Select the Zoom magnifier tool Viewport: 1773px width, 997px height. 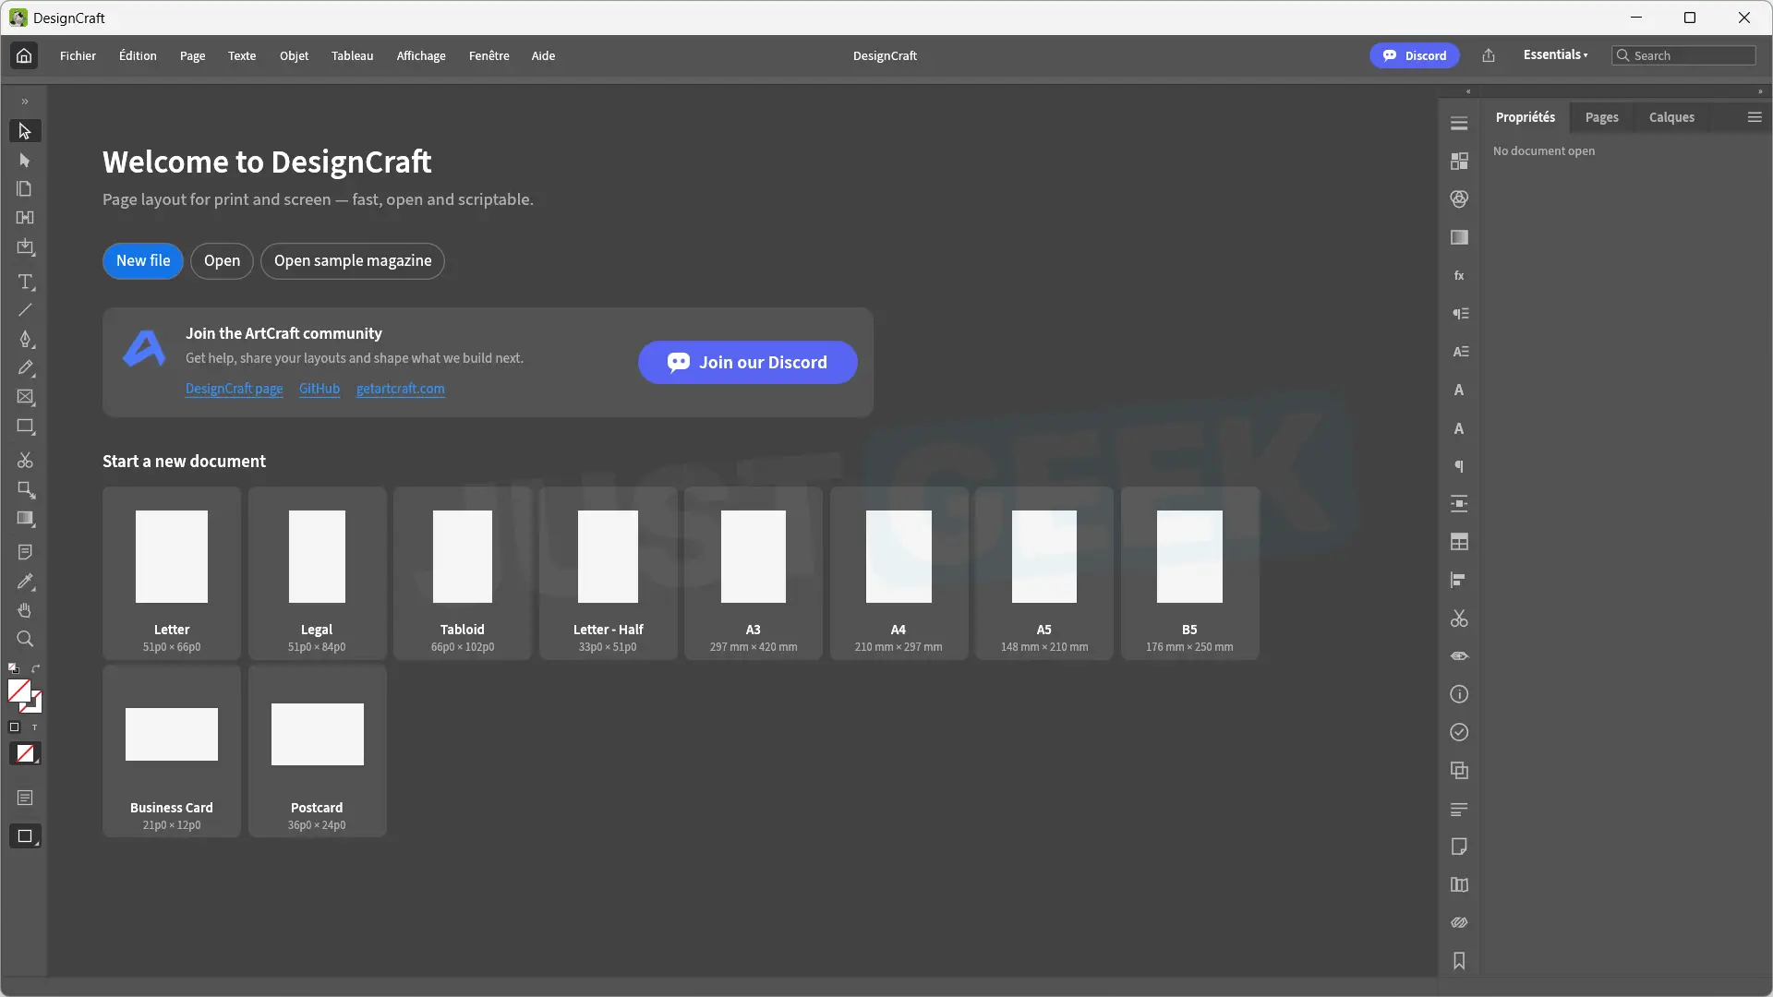[x=25, y=639]
